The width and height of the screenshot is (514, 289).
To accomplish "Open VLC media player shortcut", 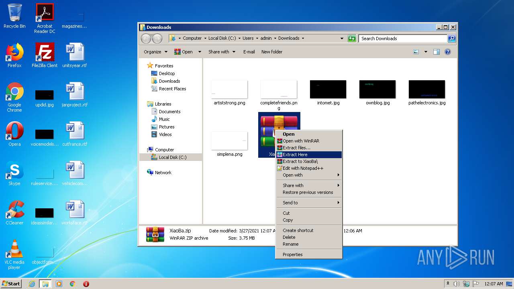I will tap(14, 254).
